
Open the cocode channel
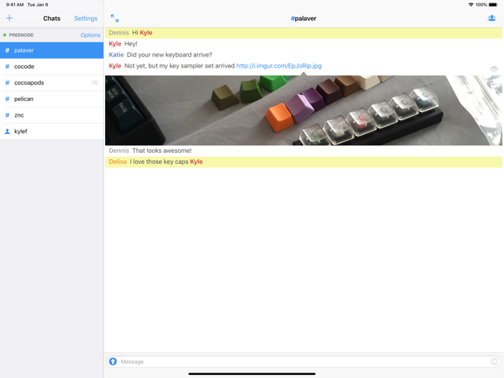52,67
